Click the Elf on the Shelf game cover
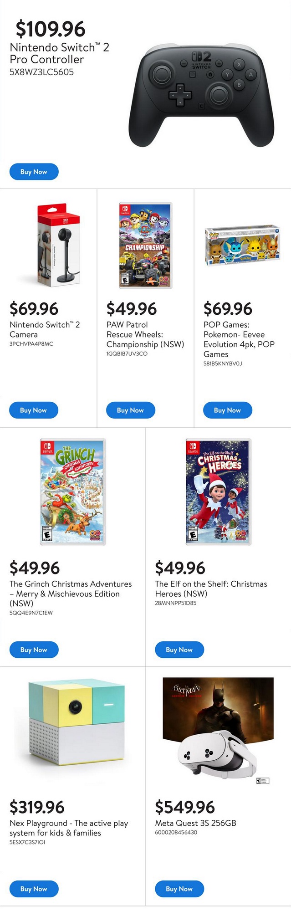Screen dimensions: 291x911 point(218,491)
